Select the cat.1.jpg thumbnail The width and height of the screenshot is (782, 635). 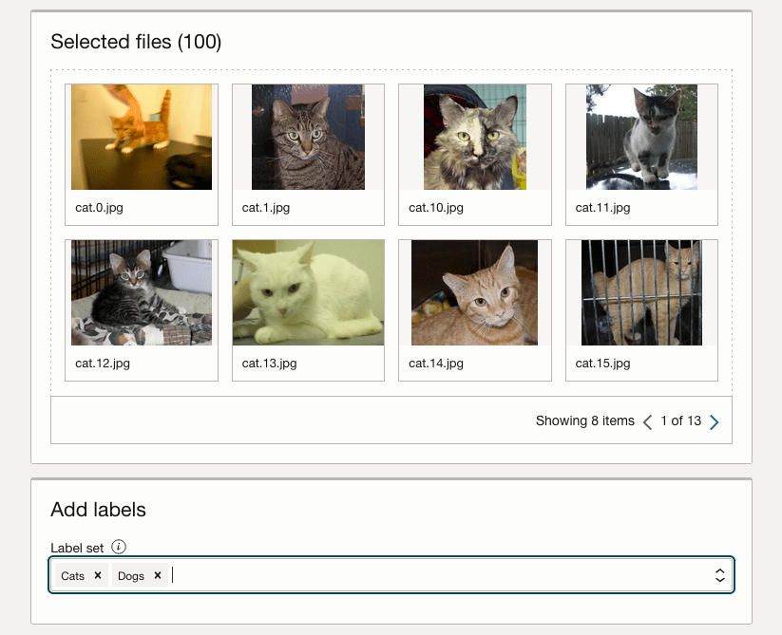click(308, 138)
